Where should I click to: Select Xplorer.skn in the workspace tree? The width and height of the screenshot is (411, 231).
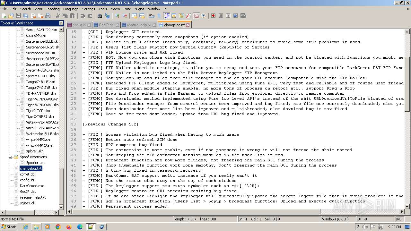click(35, 151)
